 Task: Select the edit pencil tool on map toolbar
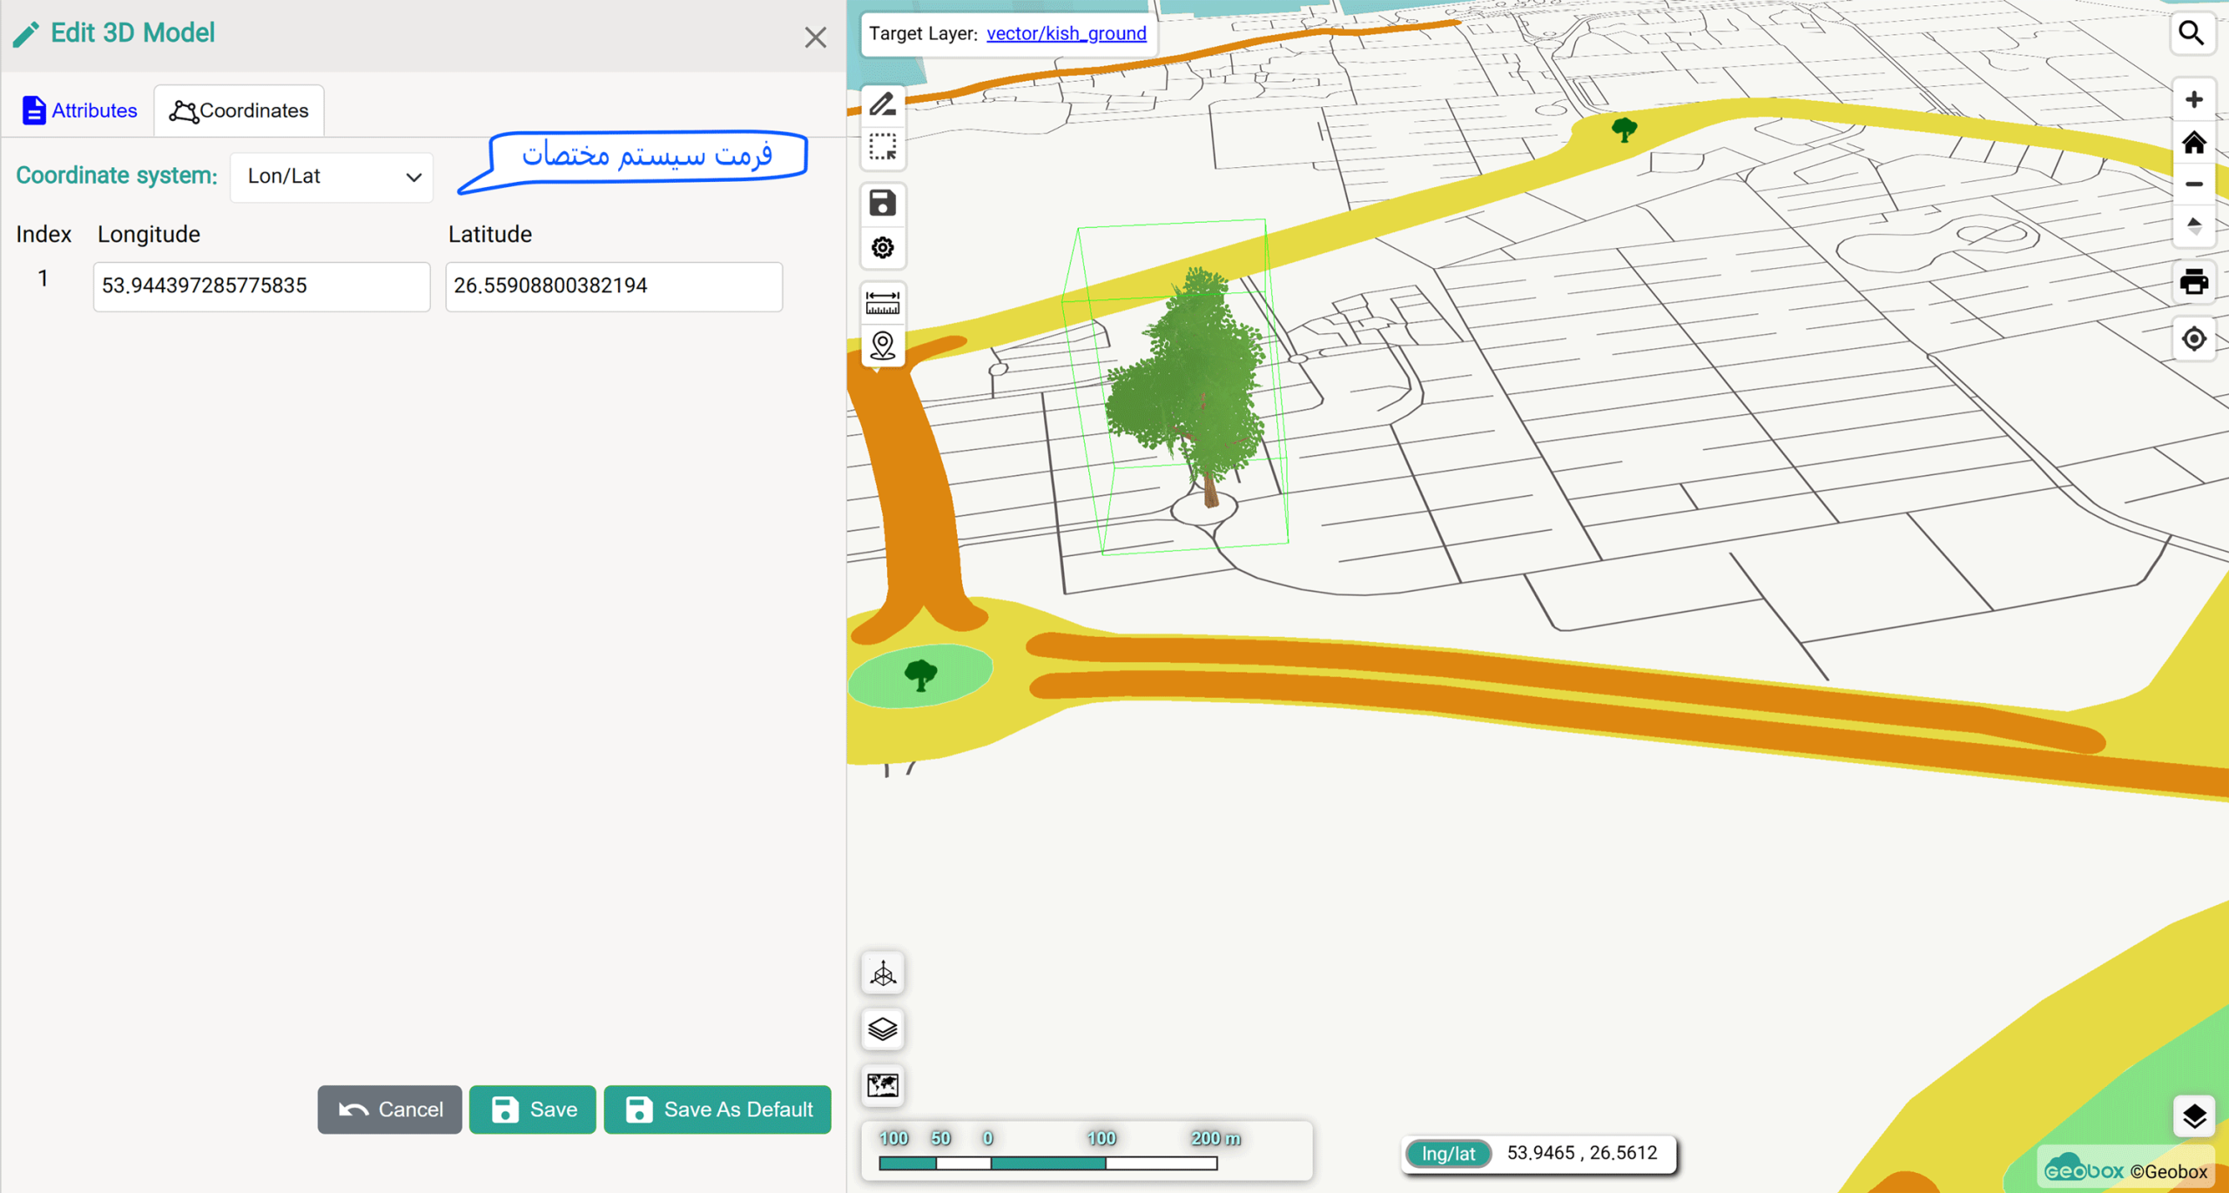tap(882, 104)
